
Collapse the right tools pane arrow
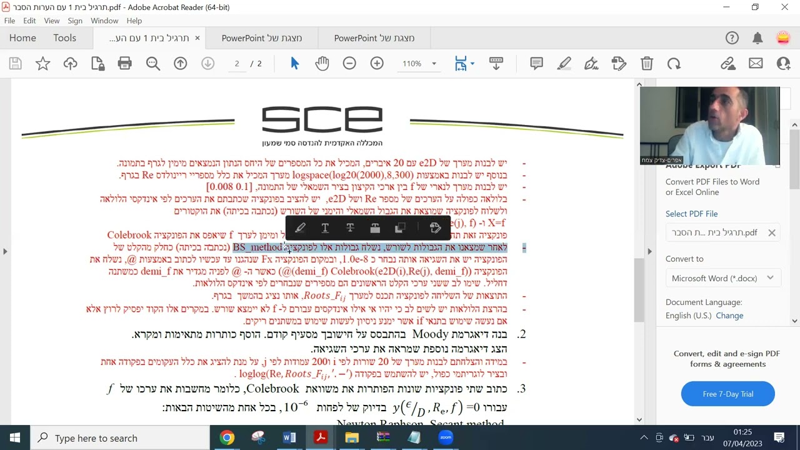649,251
